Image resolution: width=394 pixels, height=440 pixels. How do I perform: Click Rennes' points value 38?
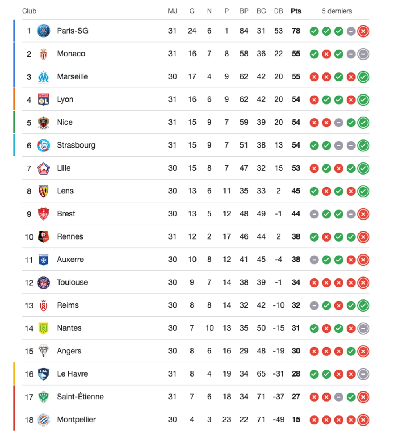[296, 236]
